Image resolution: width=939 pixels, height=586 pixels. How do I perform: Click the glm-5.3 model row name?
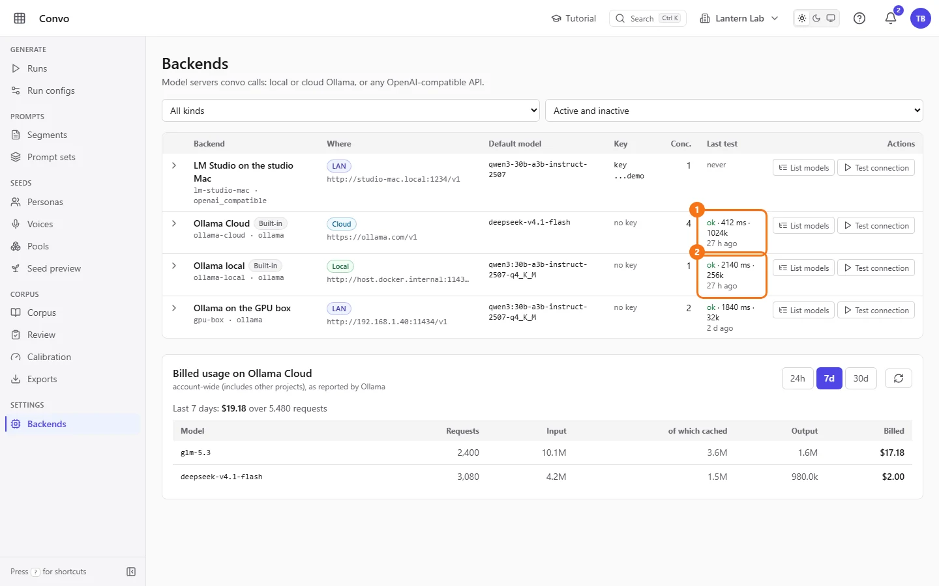point(196,453)
